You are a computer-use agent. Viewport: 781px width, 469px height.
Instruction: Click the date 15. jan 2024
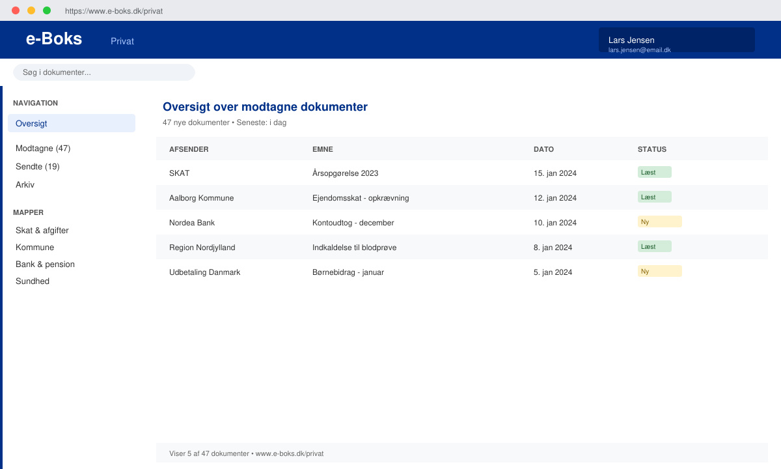click(555, 173)
